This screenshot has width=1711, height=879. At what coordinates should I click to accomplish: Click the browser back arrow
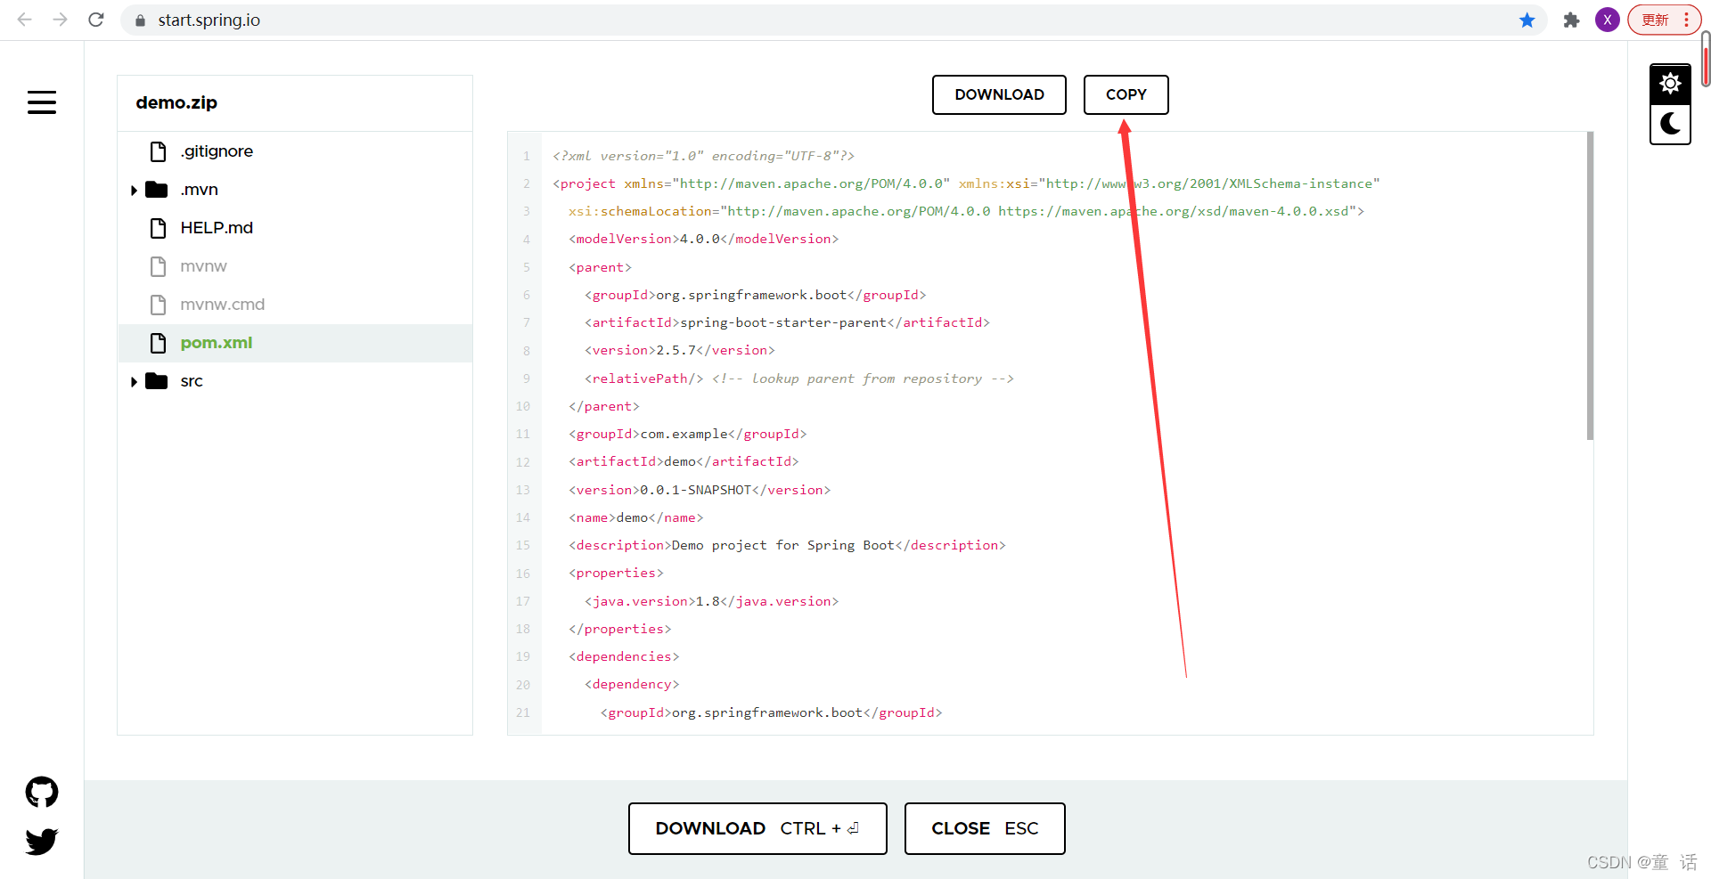[24, 20]
